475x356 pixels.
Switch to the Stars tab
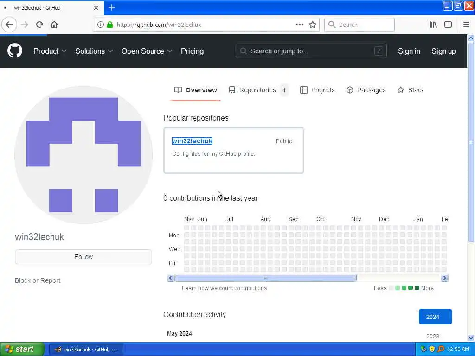(x=410, y=90)
